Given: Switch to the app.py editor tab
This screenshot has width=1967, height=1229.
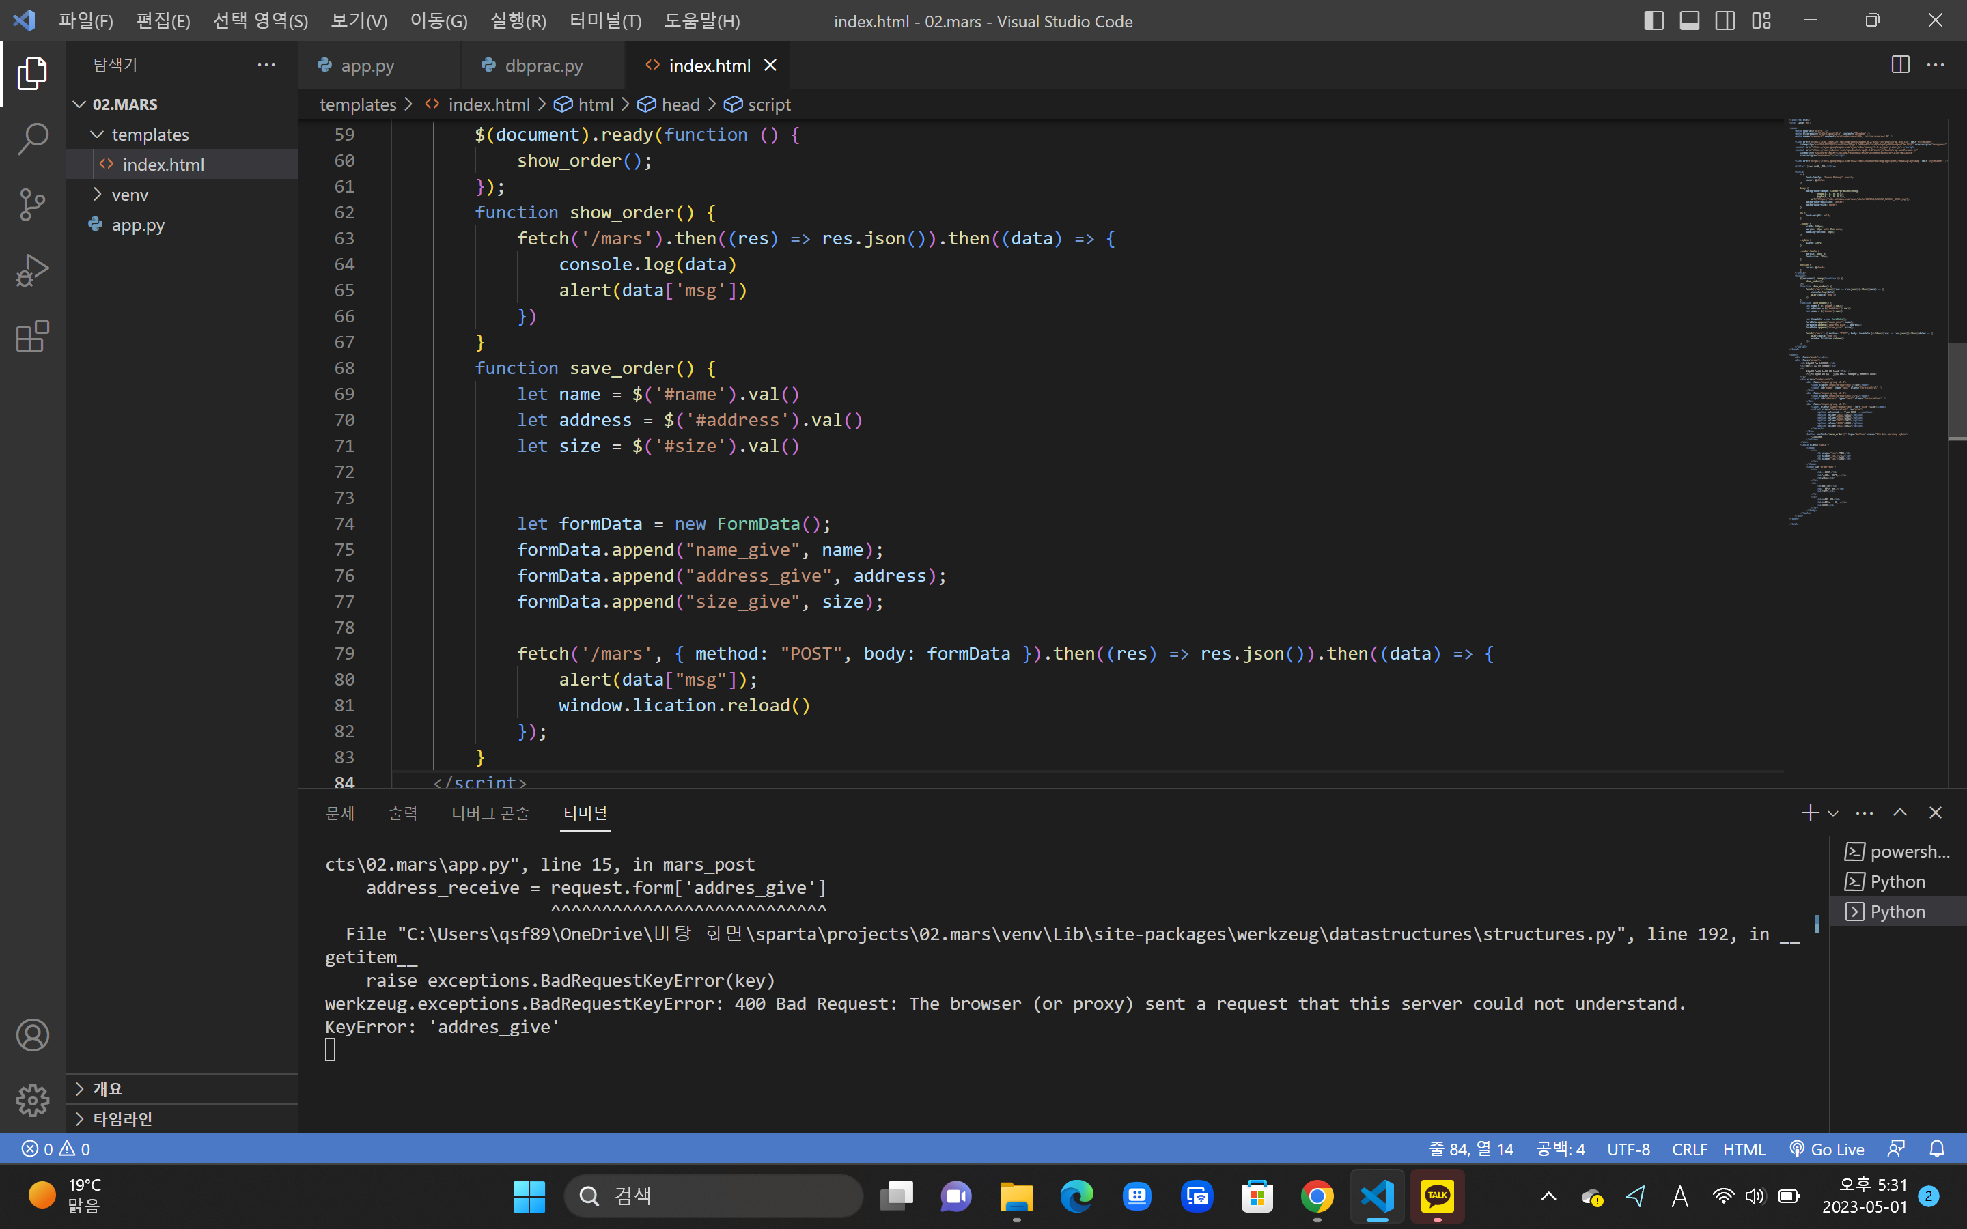Looking at the screenshot, I should 379,65.
